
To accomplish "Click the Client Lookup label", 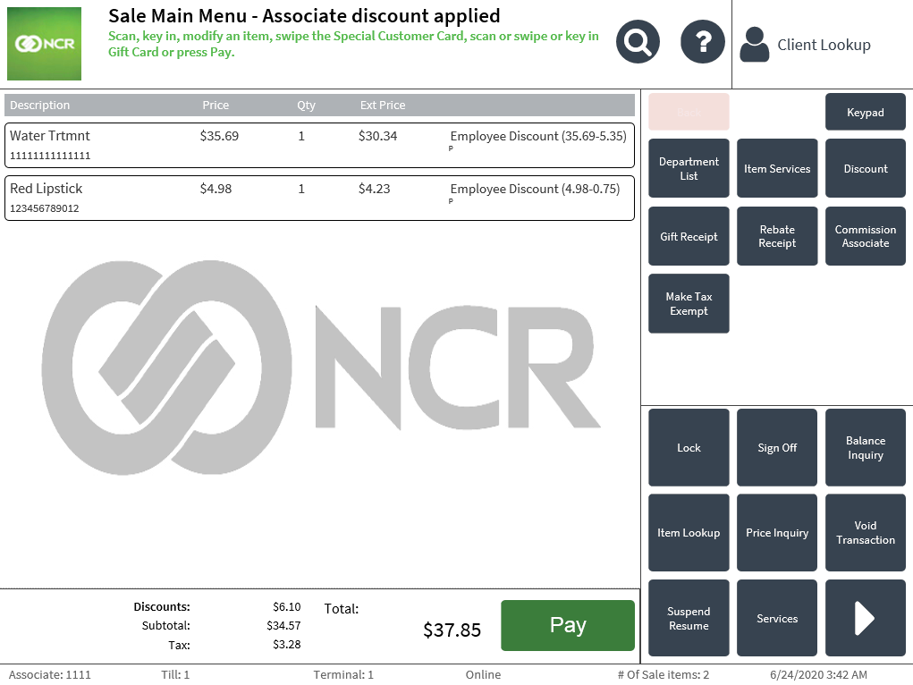I will (x=824, y=45).
